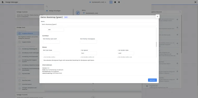Screen dimensions: 198x98
Task: Click number circle beside Anmeldung: Terminauswahl
Action: point(20,57)
